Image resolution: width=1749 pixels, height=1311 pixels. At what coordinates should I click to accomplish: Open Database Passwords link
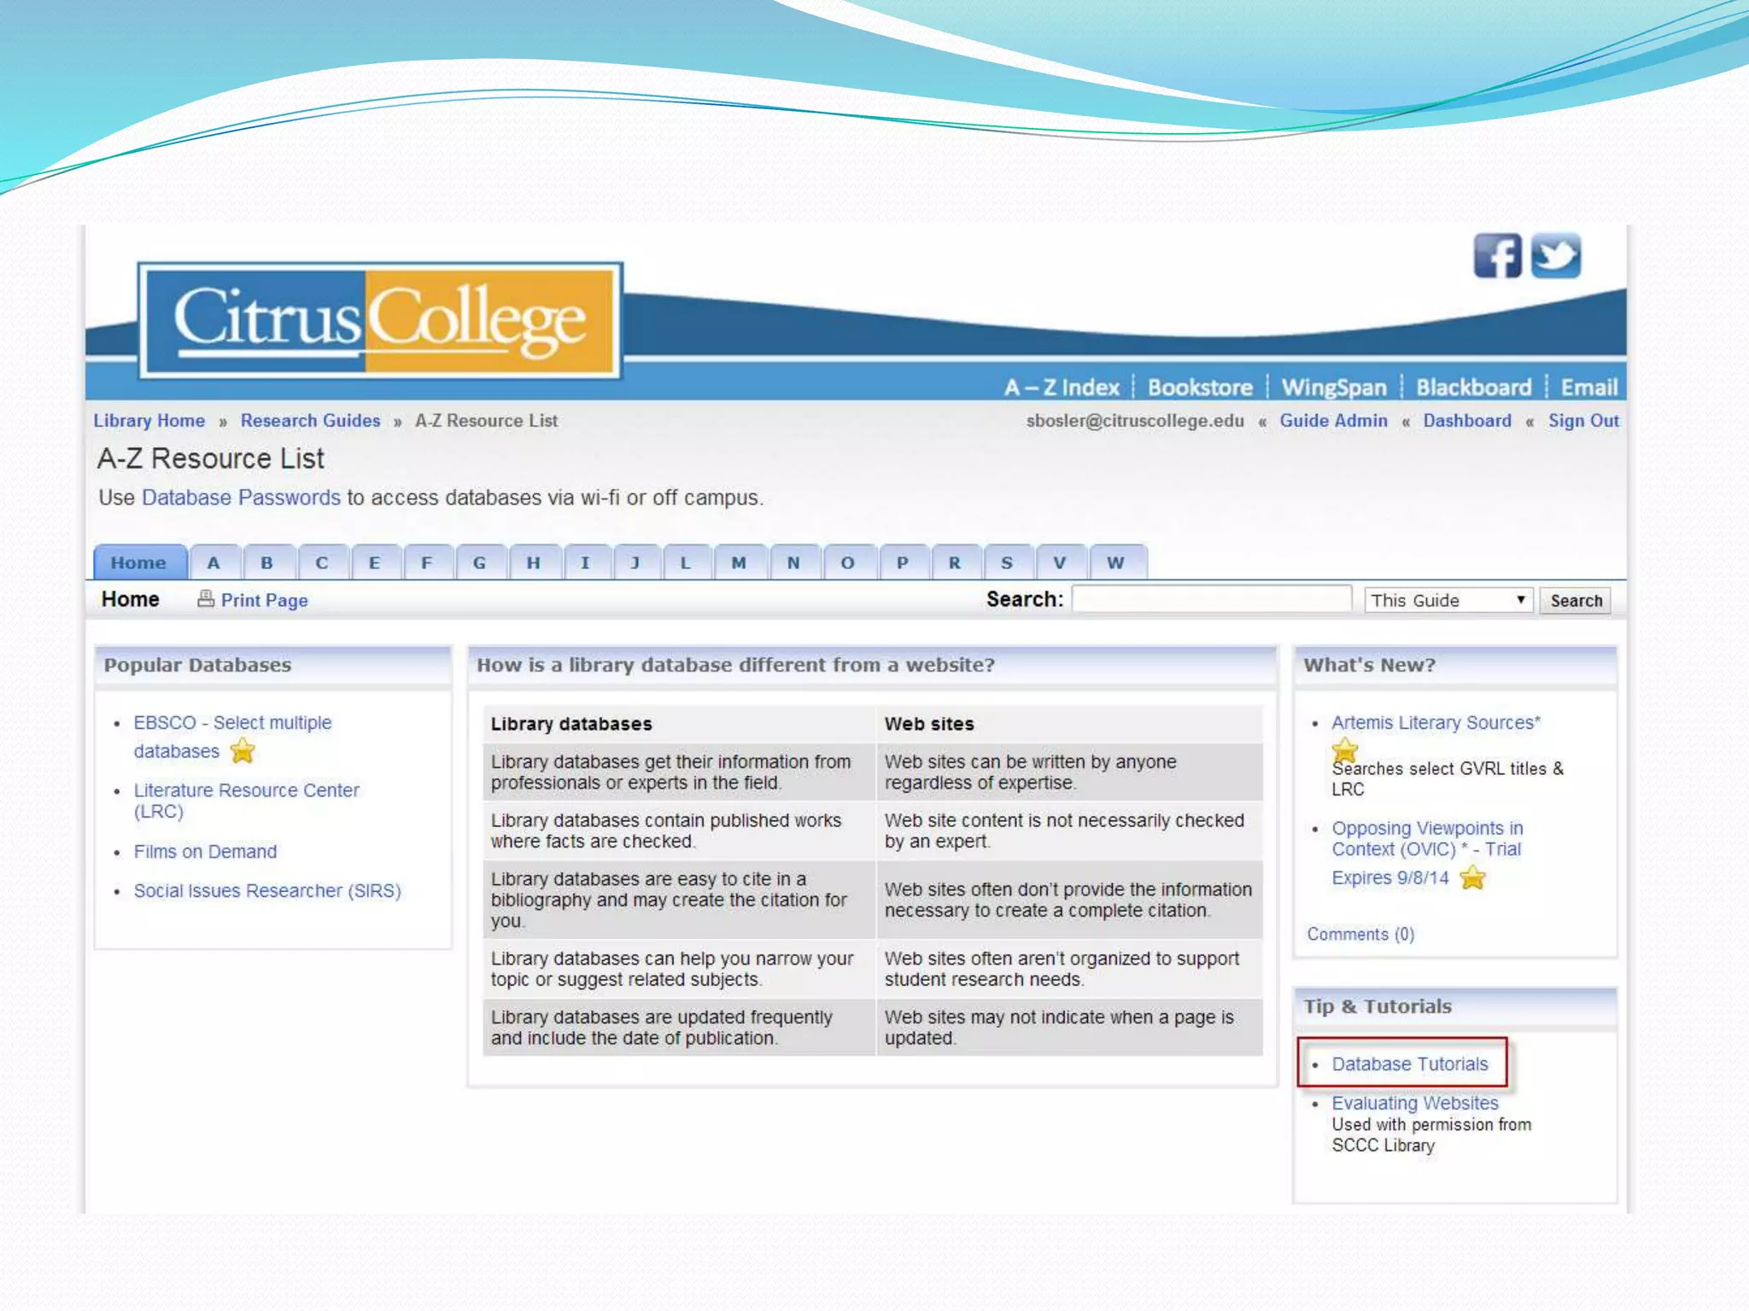pos(241,498)
